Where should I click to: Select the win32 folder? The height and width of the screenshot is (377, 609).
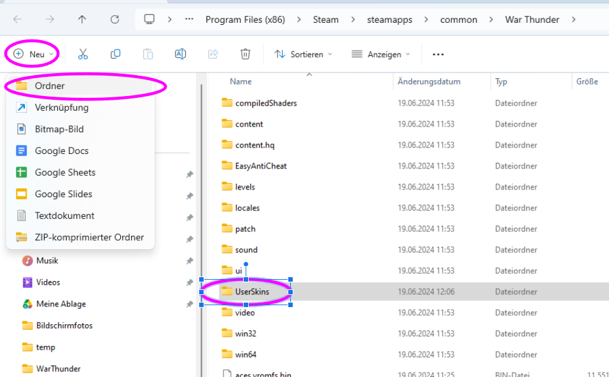point(246,334)
